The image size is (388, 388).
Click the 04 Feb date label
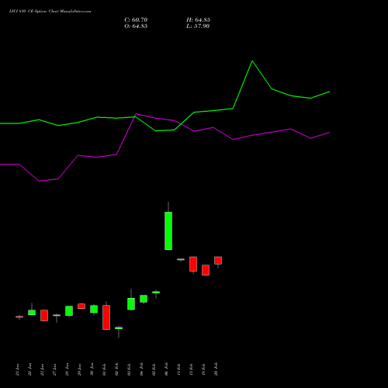tap(141, 369)
